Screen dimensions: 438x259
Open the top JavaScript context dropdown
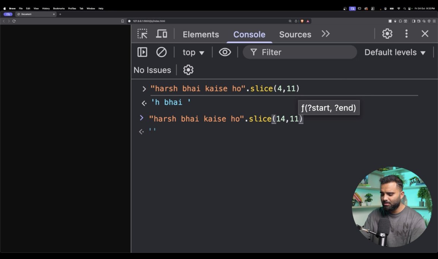point(193,53)
